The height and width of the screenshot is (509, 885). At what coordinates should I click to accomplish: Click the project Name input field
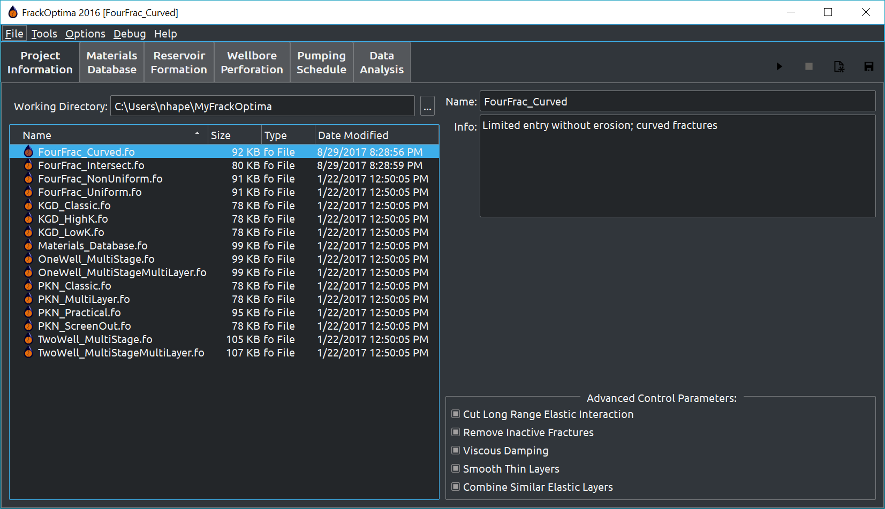point(677,101)
